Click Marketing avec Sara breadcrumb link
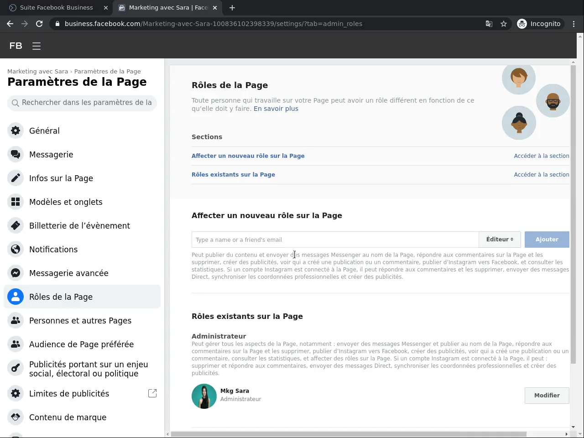Viewport: 584px width, 438px height. 37,72
